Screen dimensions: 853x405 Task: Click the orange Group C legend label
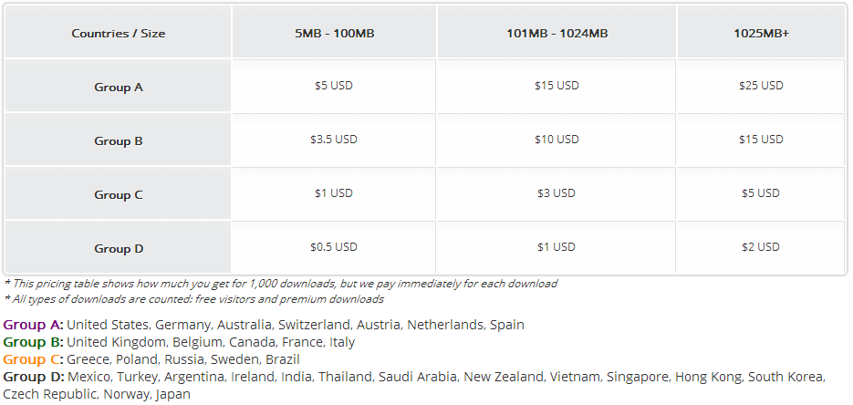33,359
